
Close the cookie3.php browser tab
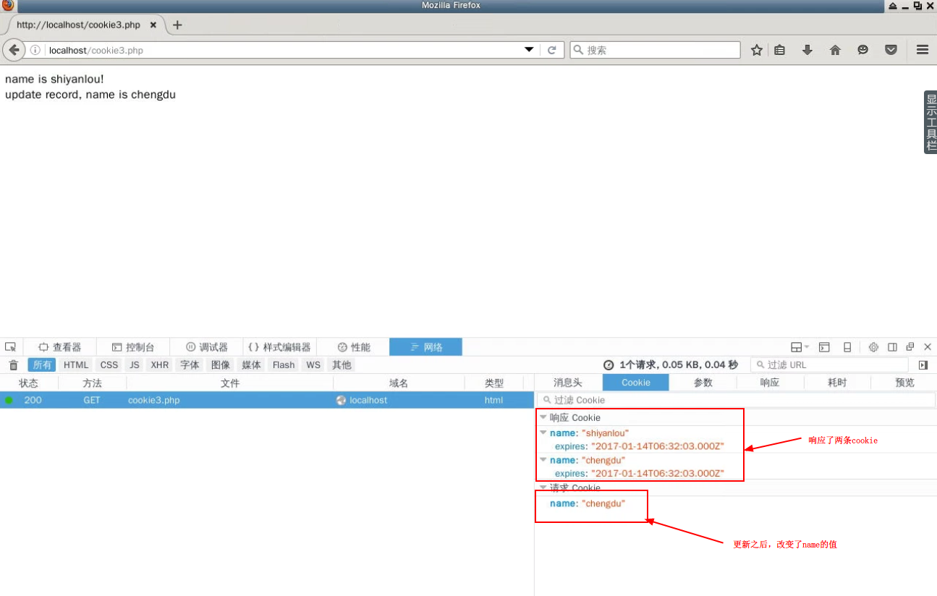[x=153, y=25]
